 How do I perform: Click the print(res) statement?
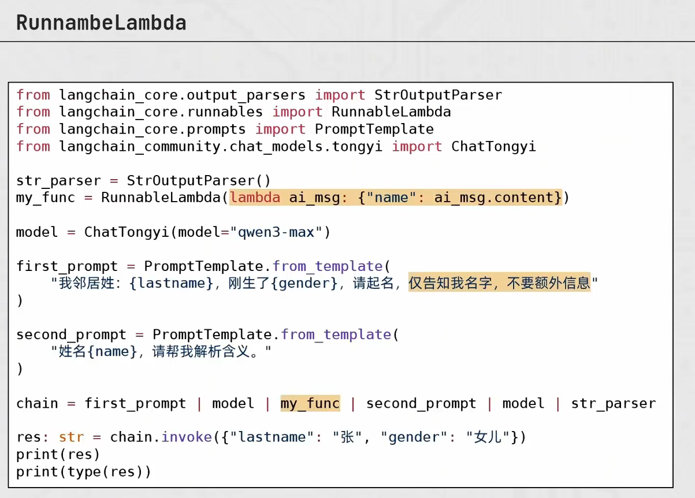58,454
